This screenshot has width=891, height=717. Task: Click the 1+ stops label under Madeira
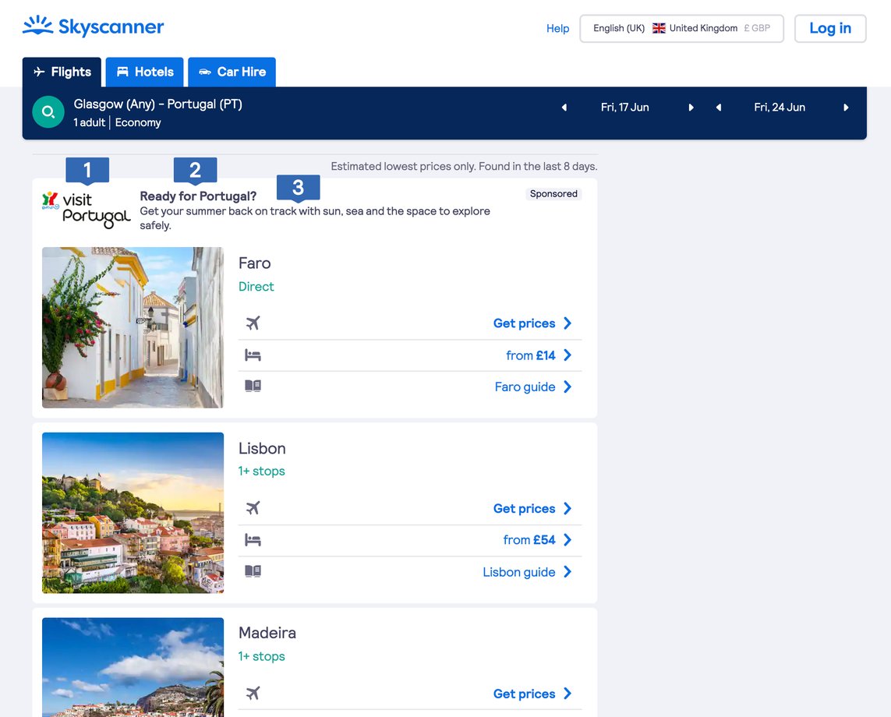point(261,656)
